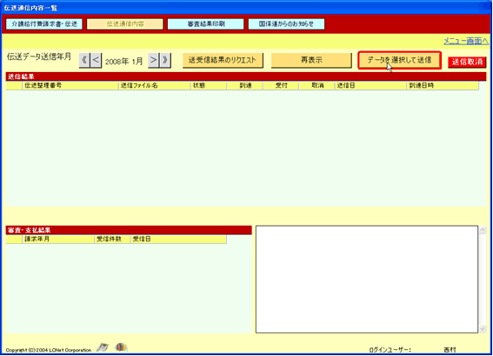The width and height of the screenshot is (493, 356).
Task: Click scrollbar down arrow of message box
Action: (x=483, y=329)
